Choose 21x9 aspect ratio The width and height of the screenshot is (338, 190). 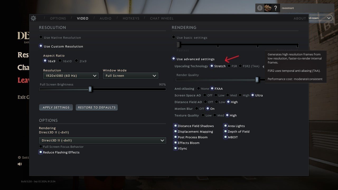[76, 61]
